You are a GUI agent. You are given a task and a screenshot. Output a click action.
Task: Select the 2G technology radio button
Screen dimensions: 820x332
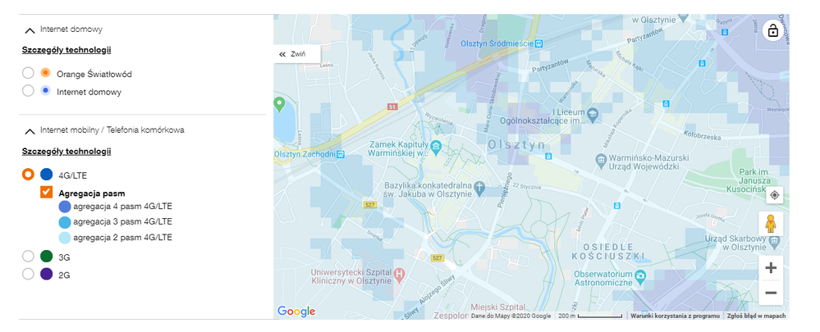(28, 275)
